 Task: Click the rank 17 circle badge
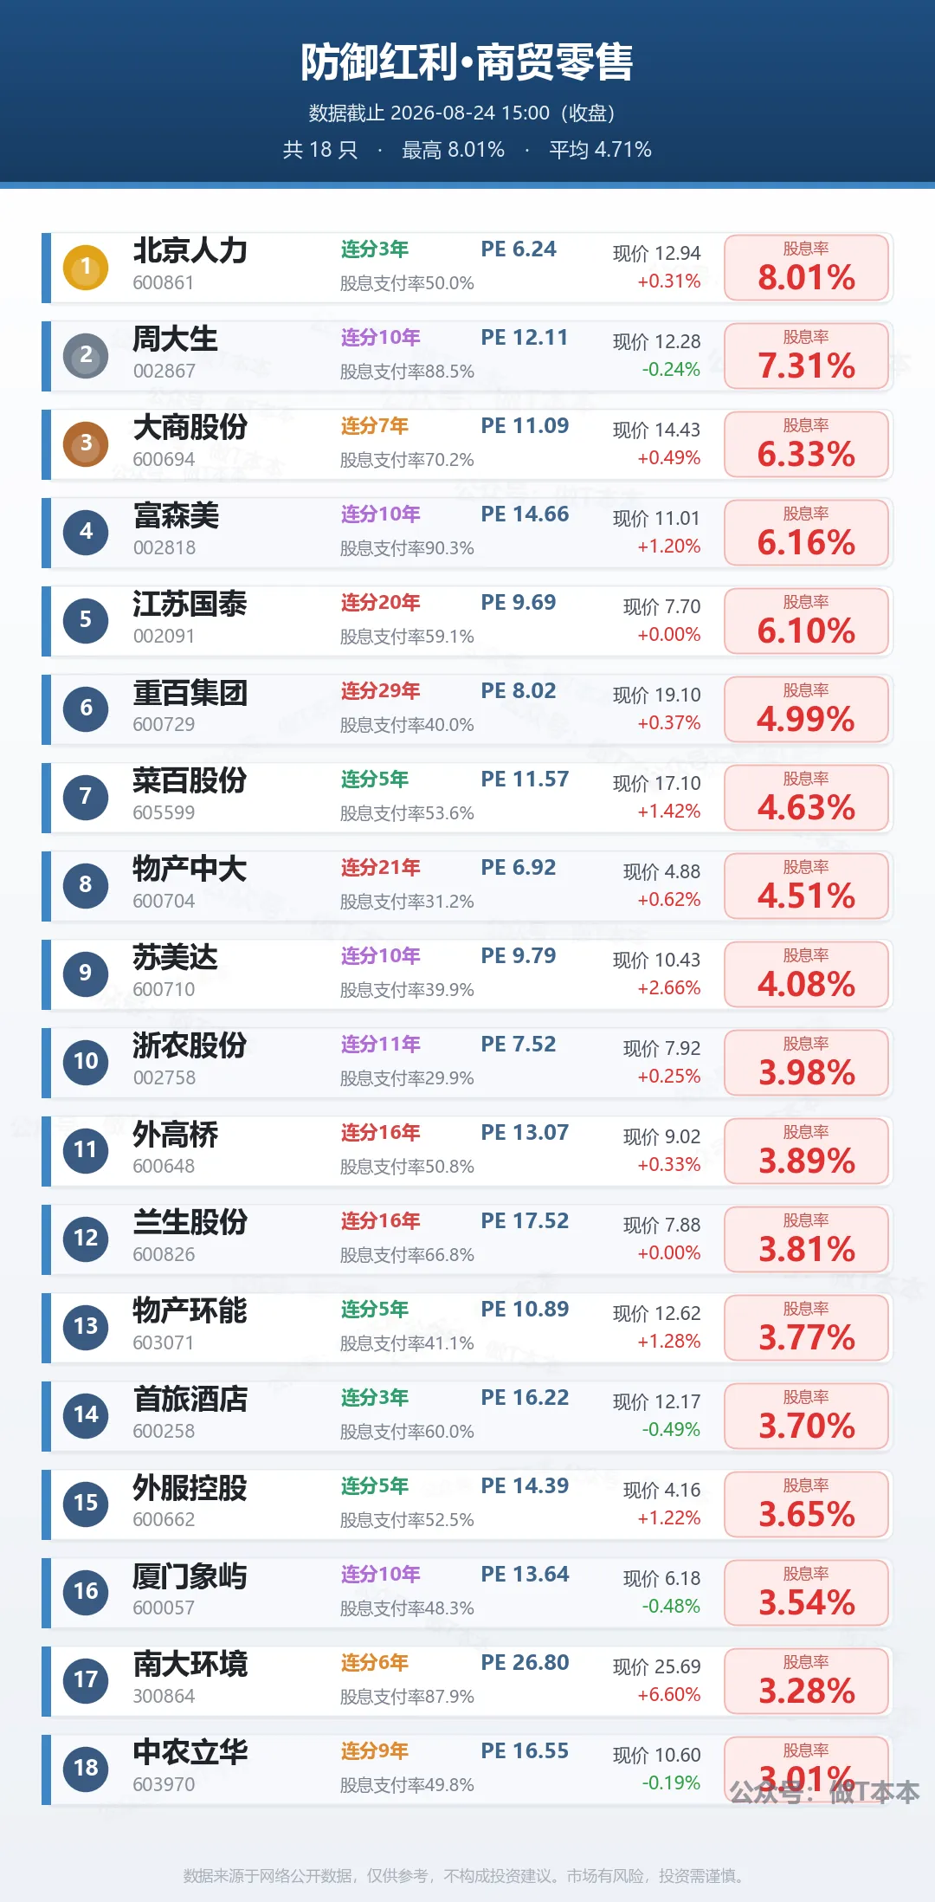click(86, 1680)
